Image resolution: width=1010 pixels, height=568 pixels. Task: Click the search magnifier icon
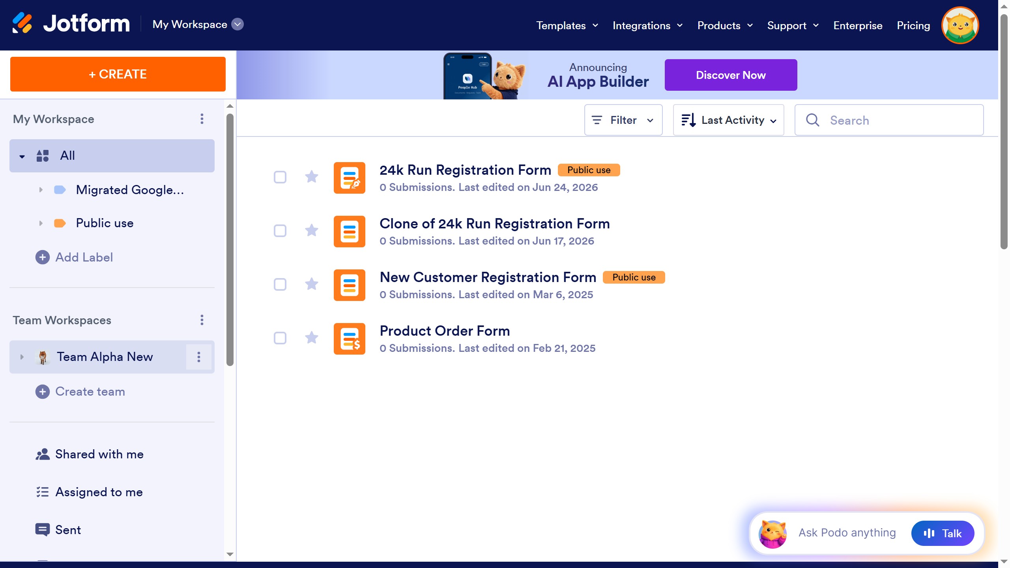pyautogui.click(x=813, y=120)
